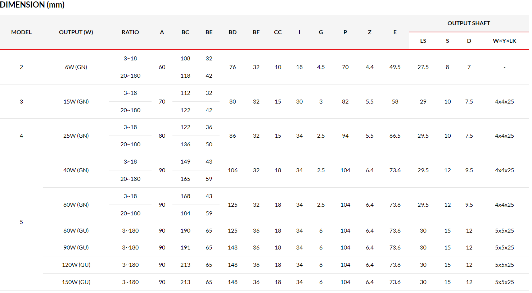
Task: Click the 15W (GN) output cell
Action: coord(76,101)
